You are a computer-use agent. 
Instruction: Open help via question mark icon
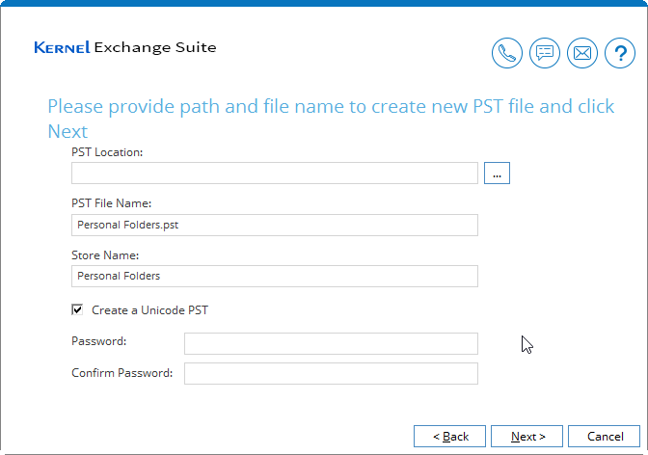point(620,53)
